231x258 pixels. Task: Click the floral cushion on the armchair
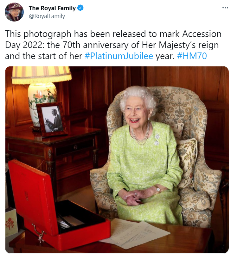187,162
